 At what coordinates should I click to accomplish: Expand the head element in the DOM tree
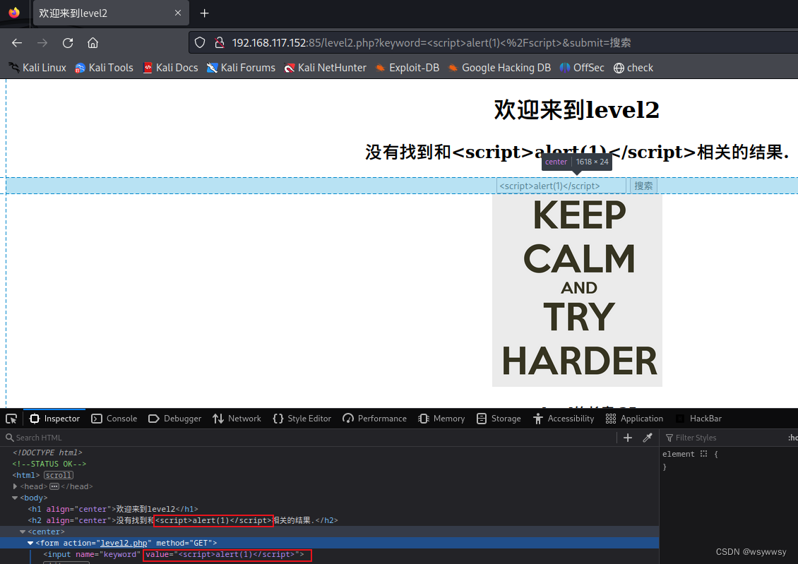(16, 486)
